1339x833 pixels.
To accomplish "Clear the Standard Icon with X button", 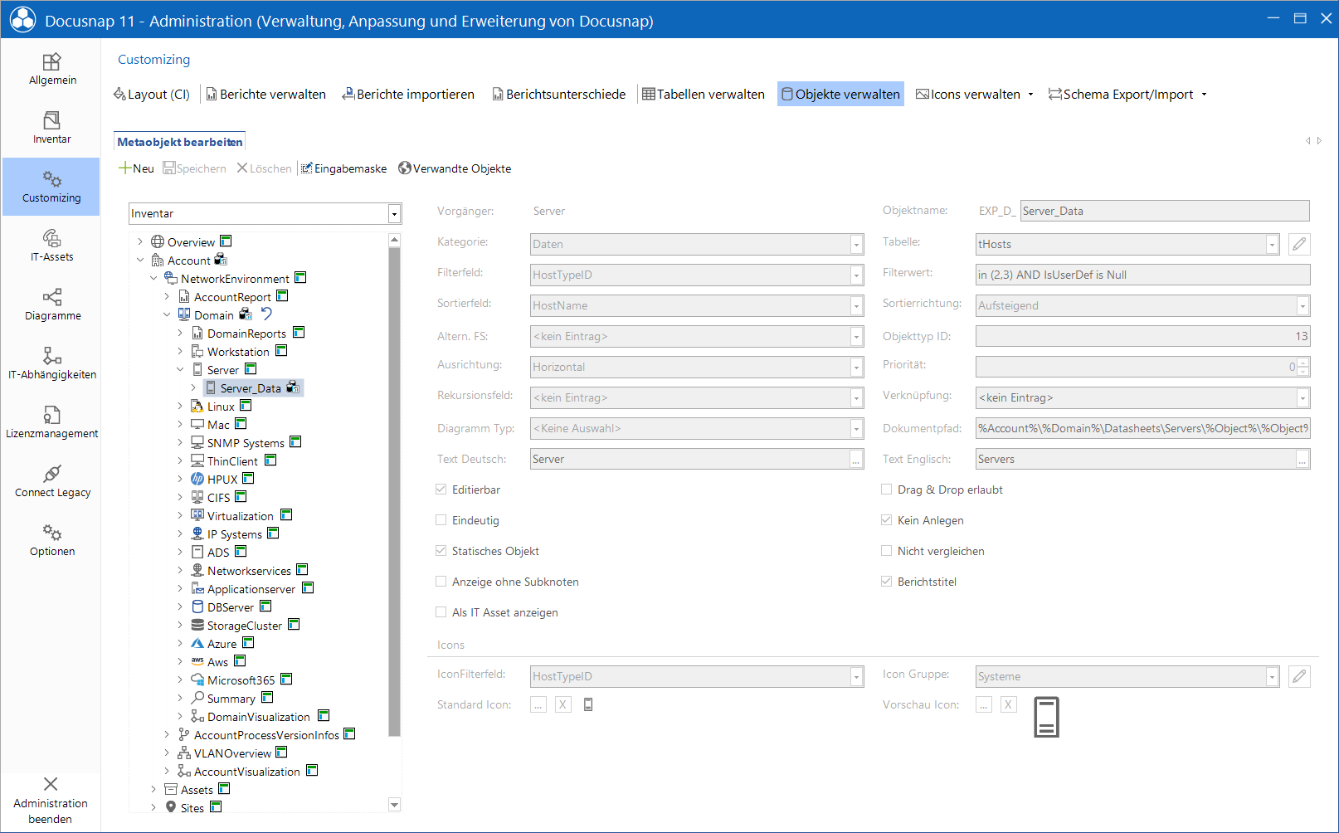I will 562,704.
